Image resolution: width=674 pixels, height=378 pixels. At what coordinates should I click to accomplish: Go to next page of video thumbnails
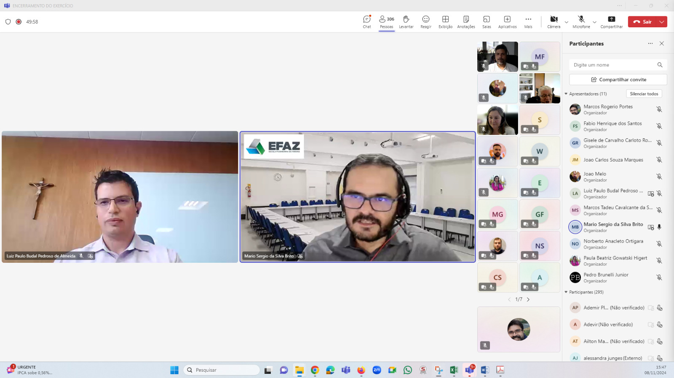coord(528,299)
